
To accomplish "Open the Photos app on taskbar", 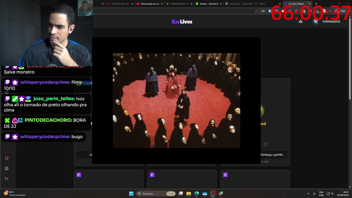I will pyautogui.click(x=205, y=194).
